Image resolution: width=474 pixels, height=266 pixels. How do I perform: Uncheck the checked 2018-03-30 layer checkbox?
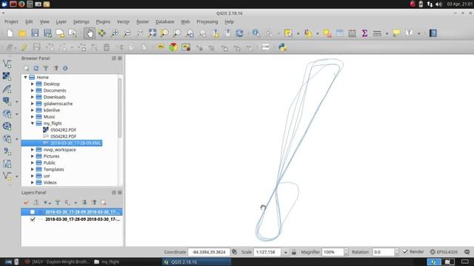33,219
